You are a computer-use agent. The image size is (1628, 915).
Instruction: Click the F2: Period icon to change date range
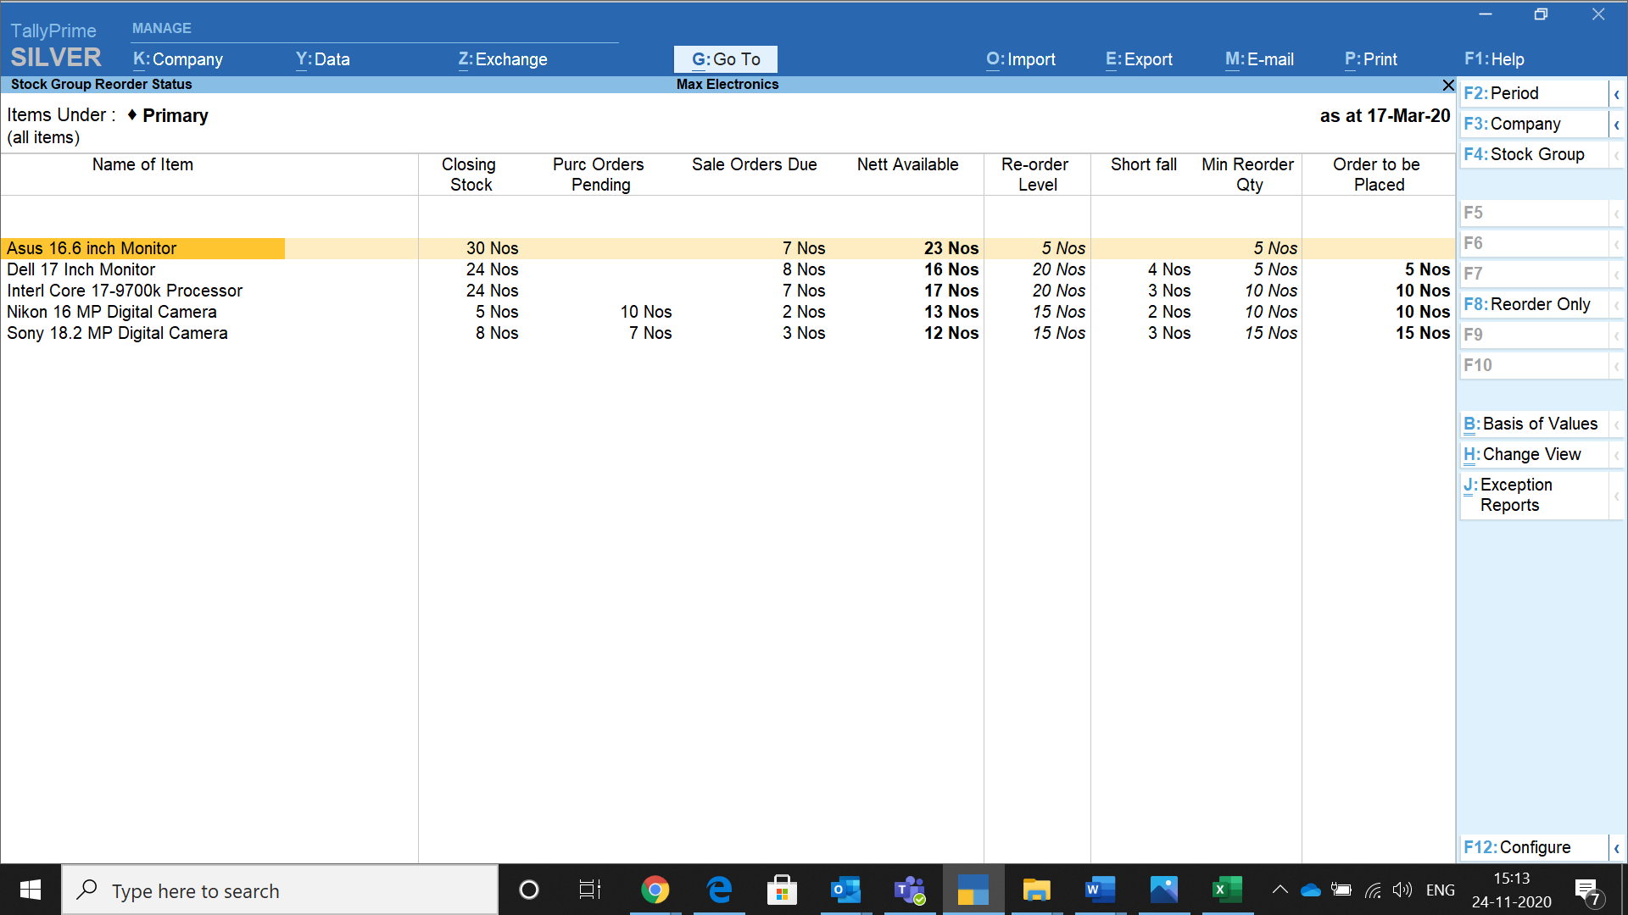[1533, 92]
